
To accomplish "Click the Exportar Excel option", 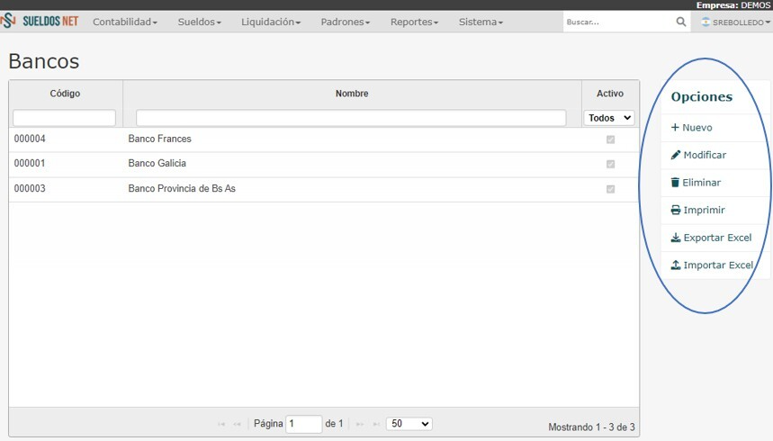I will click(711, 238).
